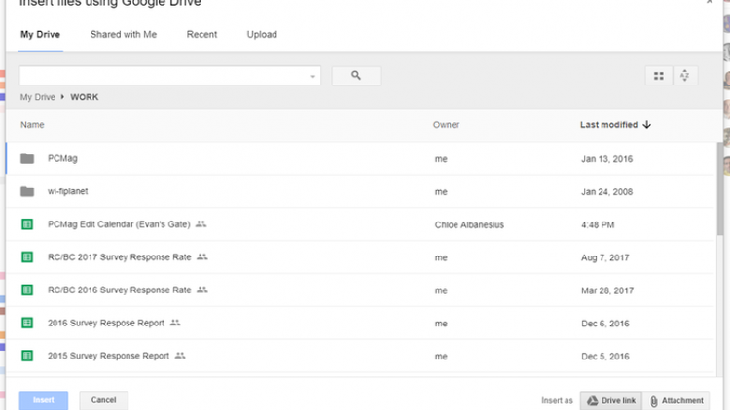The width and height of the screenshot is (730, 410).
Task: Sort by Last modified column header
Action: [x=608, y=124]
